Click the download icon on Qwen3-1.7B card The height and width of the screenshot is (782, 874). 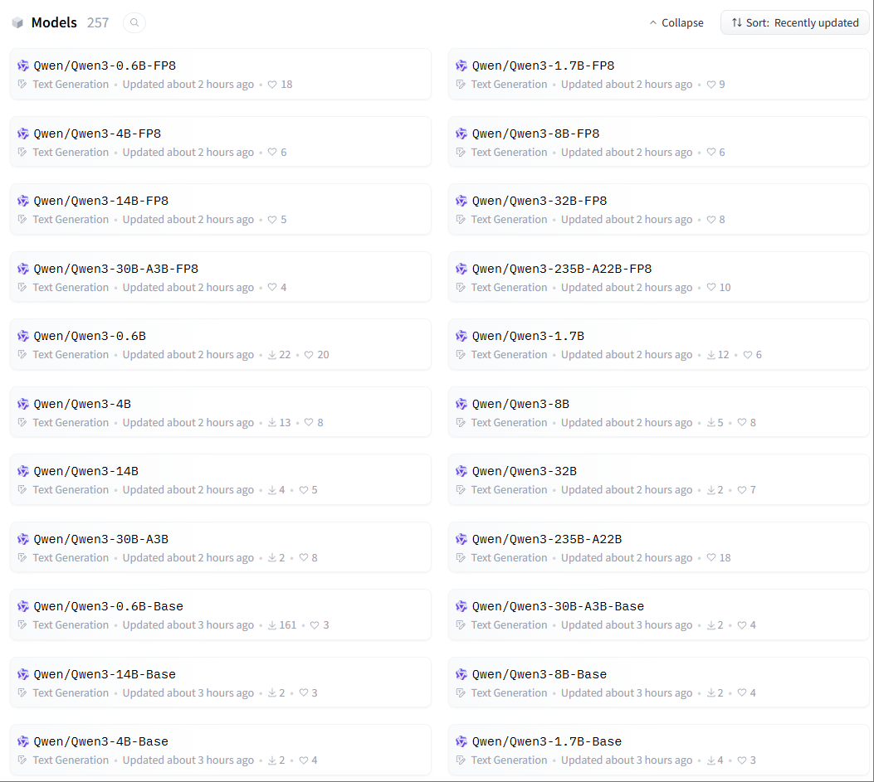click(x=711, y=355)
